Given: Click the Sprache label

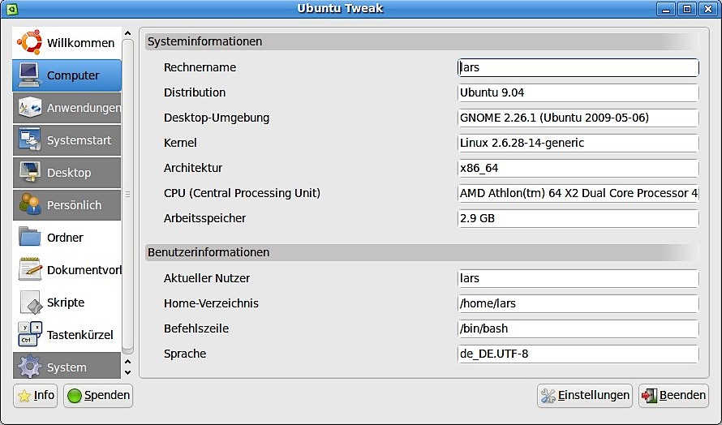Looking at the screenshot, I should [185, 354].
